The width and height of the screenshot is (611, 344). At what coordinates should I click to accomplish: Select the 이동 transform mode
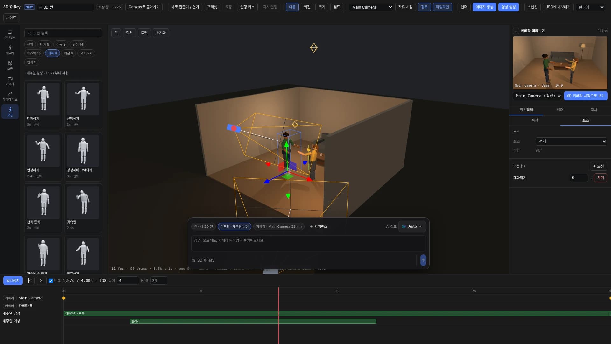tap(292, 7)
